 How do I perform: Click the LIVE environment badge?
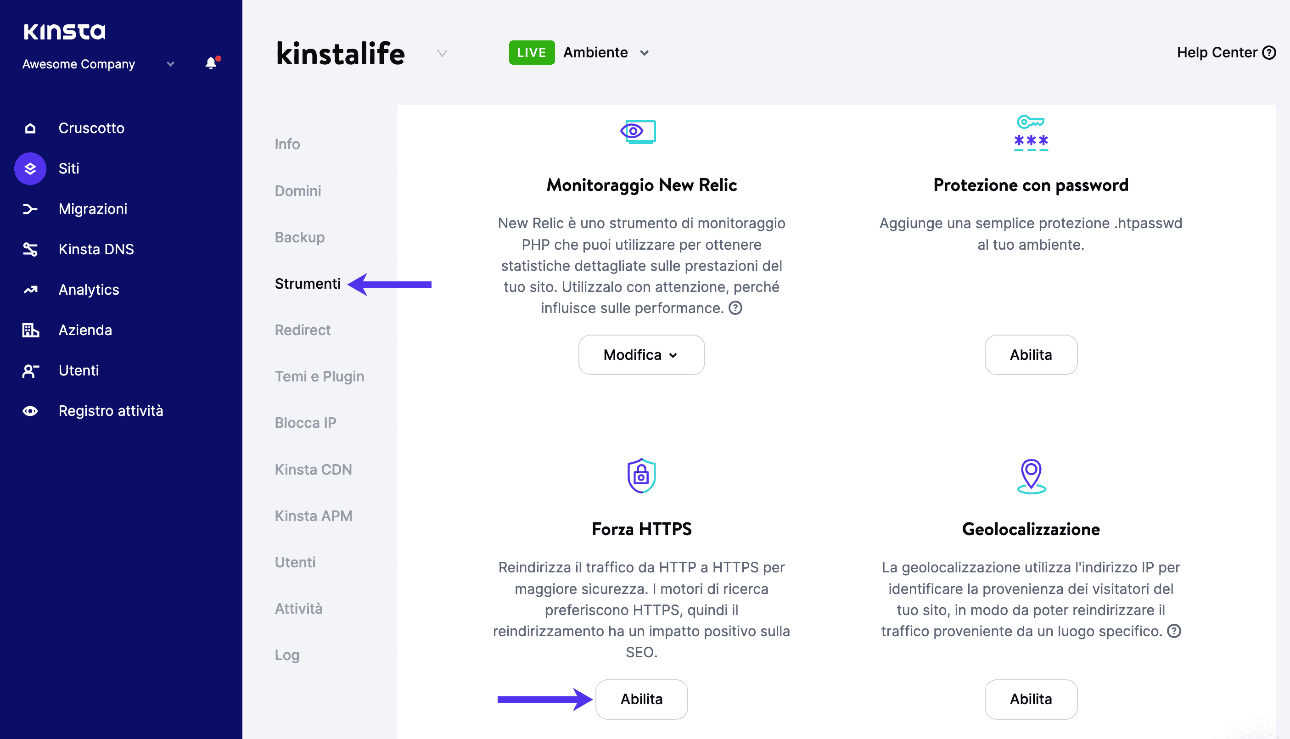point(531,52)
